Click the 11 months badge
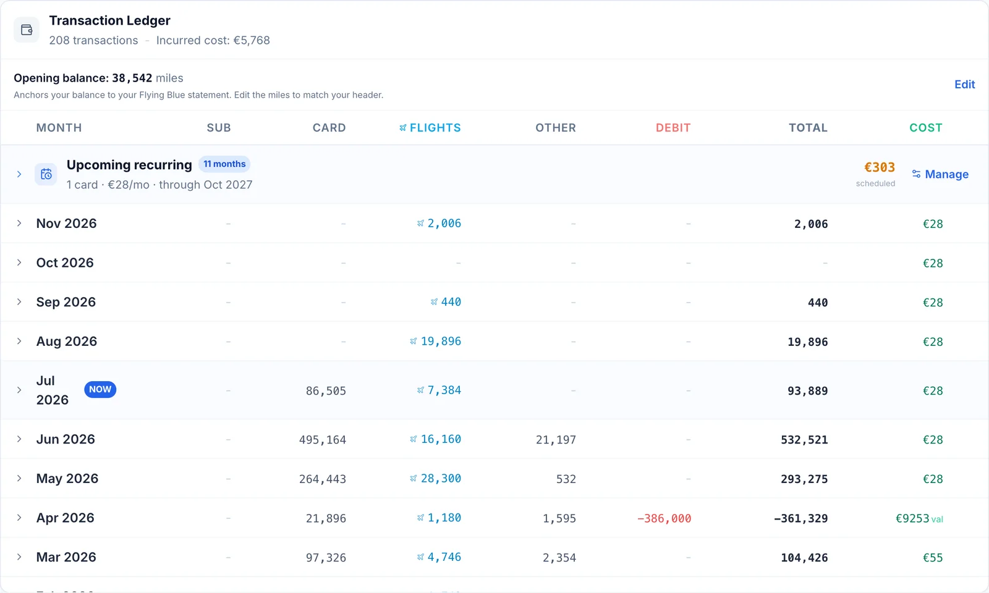The height and width of the screenshot is (593, 989). pyautogui.click(x=224, y=164)
